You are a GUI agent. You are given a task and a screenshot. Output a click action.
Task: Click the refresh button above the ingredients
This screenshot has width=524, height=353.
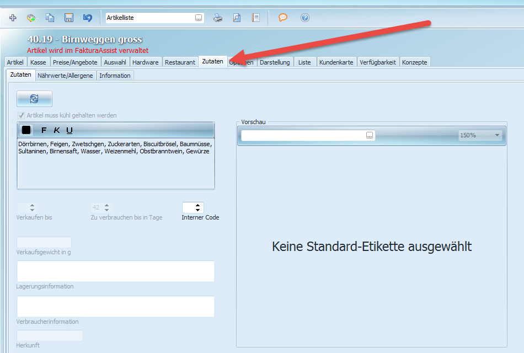click(34, 98)
